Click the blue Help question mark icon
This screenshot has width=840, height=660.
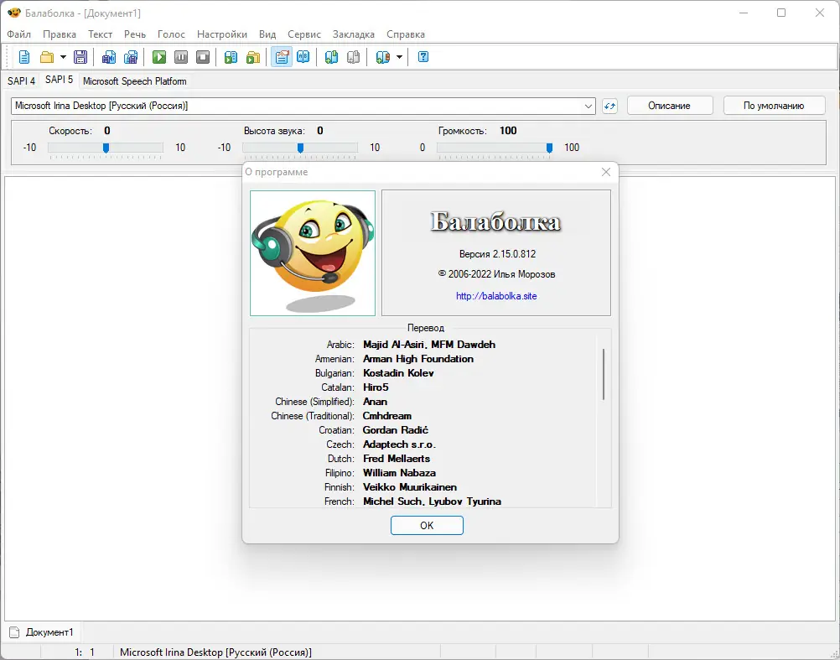click(x=423, y=57)
